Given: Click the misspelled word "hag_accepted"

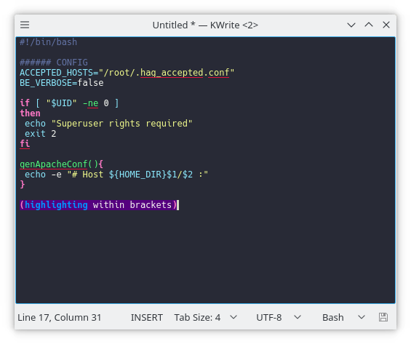Looking at the screenshot, I should [172, 73].
